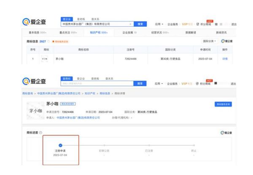Click 退出 in the lower header
Screen dimensions: 253x175
[x=233, y=84]
